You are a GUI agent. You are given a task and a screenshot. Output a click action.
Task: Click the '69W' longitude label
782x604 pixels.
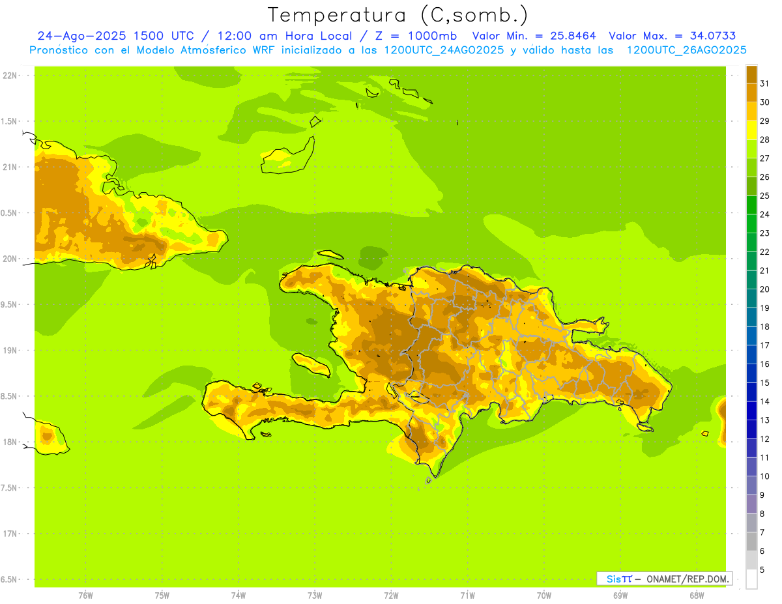(620, 596)
